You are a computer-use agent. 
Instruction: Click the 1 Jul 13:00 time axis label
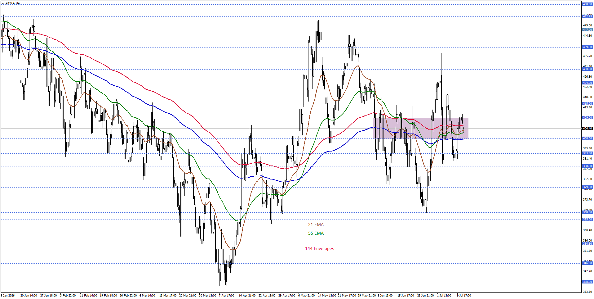pyautogui.click(x=444, y=296)
